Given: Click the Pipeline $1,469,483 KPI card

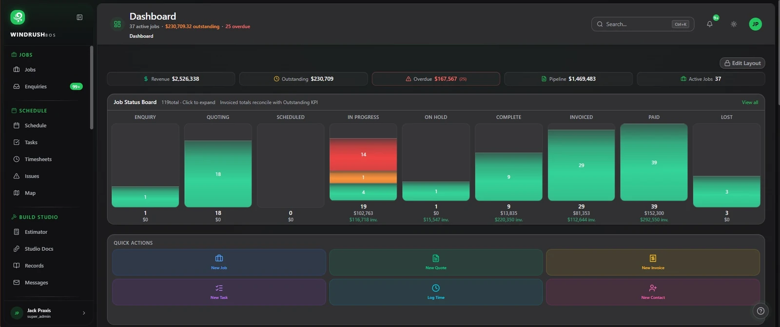Looking at the screenshot, I should coord(568,79).
